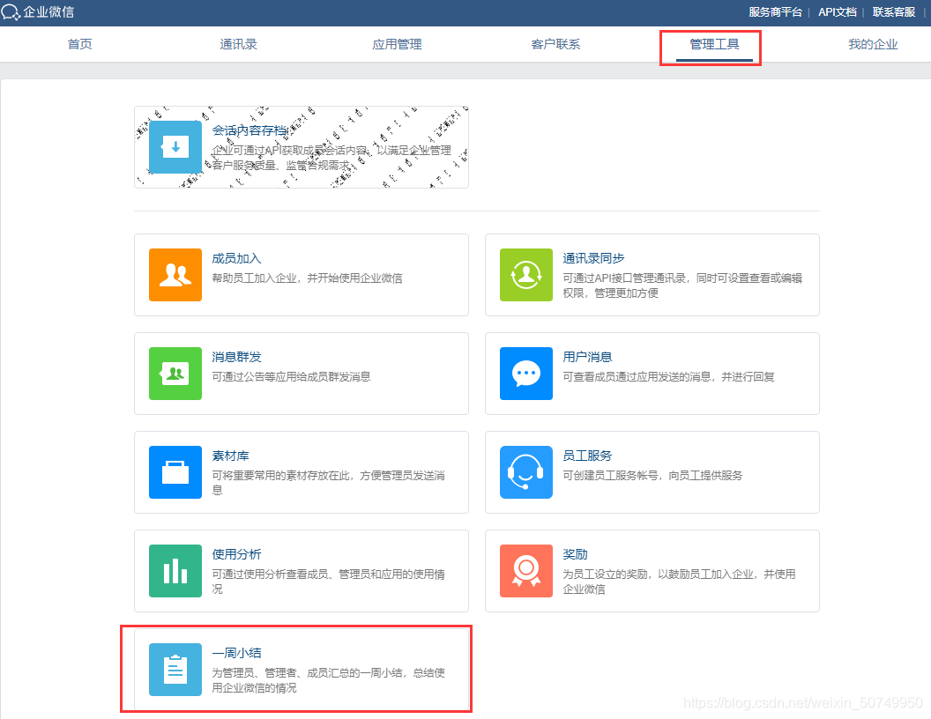Click the 素材库 briefcase icon
The width and height of the screenshot is (931, 719).
click(x=175, y=472)
